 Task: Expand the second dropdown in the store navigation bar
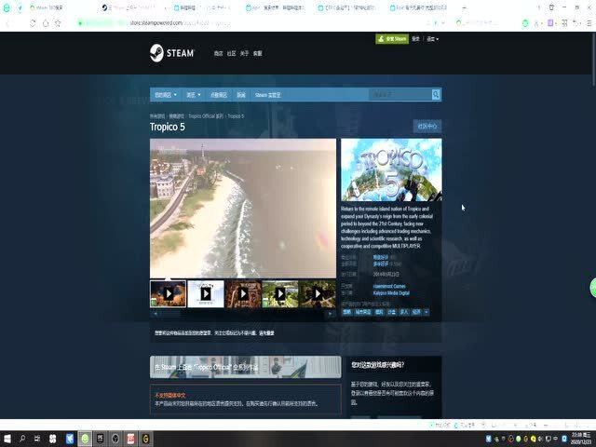(x=194, y=95)
